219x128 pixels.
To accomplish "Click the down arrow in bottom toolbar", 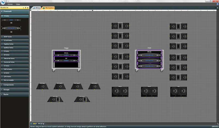I will coord(39,124).
